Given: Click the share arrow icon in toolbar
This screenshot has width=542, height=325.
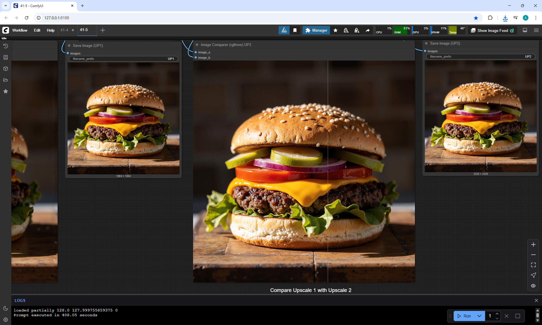Looking at the screenshot, I should [368, 30].
